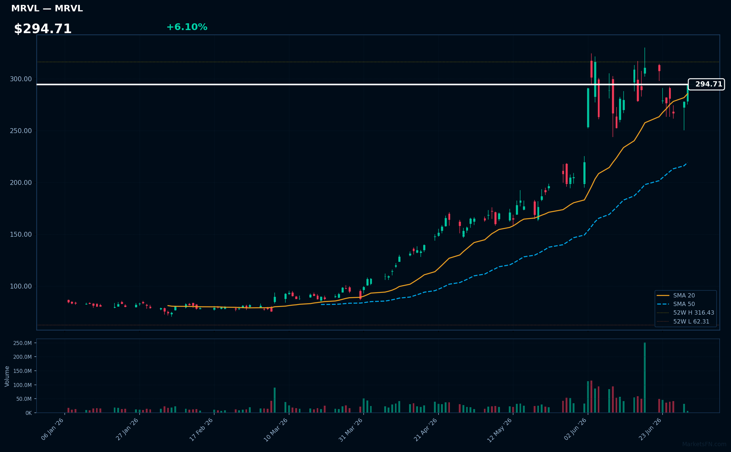Click the 150.0M volume axis label

coord(22,371)
